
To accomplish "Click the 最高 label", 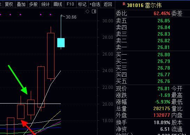I will [177, 95].
